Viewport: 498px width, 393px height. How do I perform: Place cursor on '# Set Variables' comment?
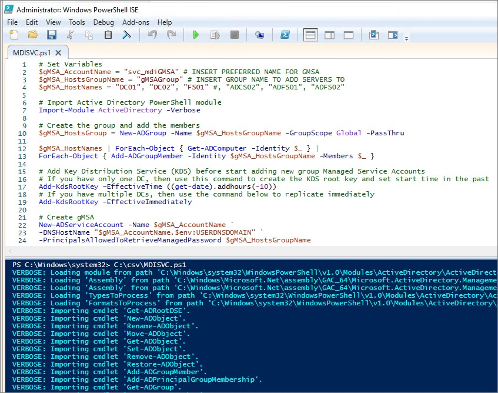click(70, 64)
